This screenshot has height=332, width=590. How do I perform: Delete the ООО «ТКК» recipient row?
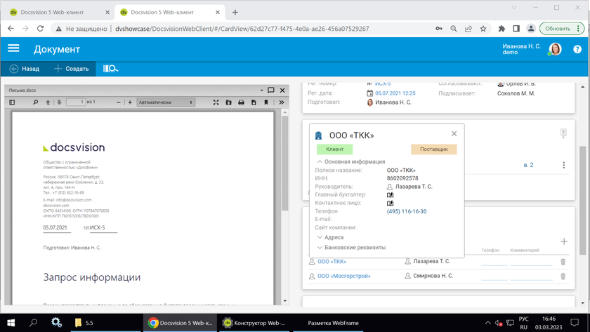pos(563,262)
